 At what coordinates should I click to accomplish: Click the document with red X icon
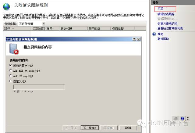click(14, 49)
